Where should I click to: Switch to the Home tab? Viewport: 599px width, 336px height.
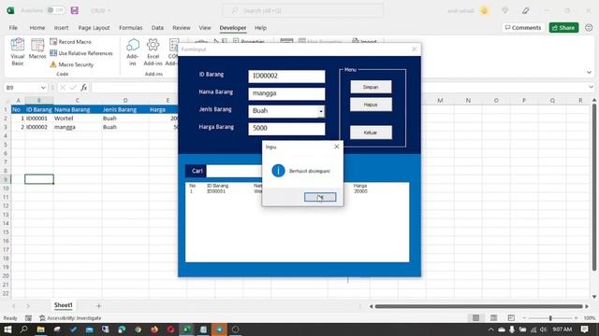pos(37,28)
